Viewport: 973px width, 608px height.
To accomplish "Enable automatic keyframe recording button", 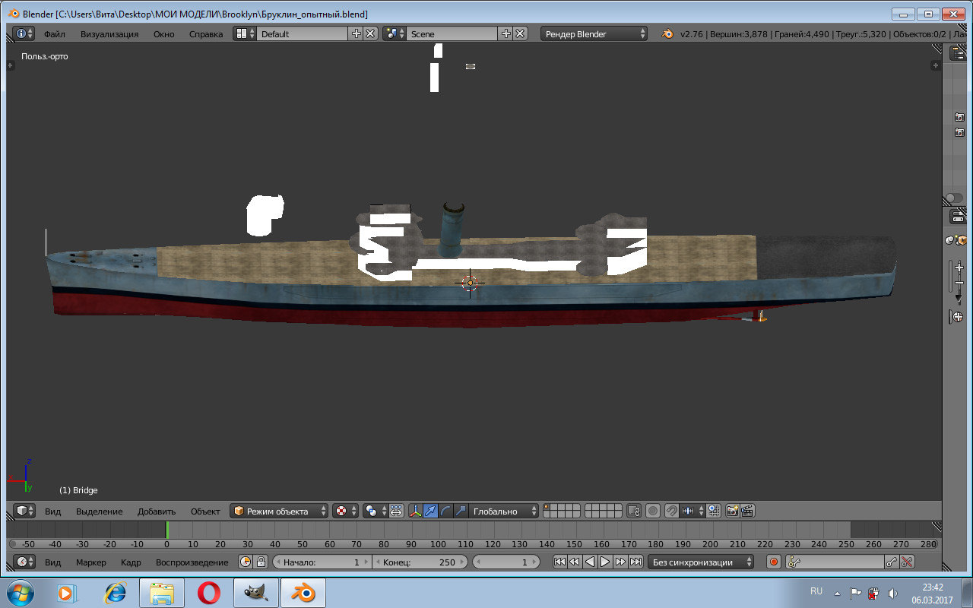I will coord(774,562).
